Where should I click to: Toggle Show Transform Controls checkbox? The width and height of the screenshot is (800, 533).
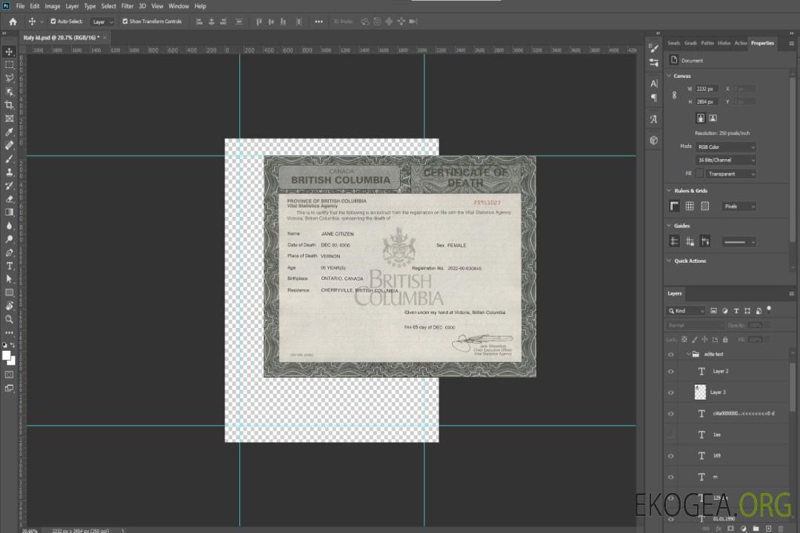125,21
